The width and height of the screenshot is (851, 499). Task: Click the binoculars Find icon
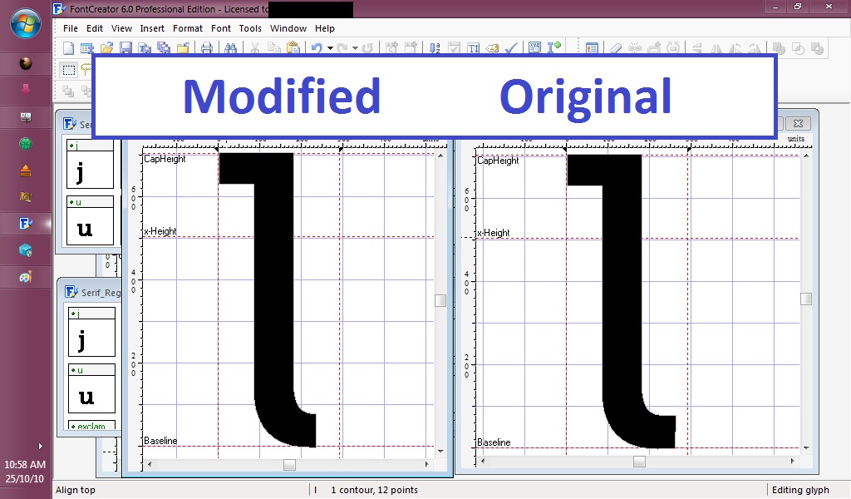click(x=231, y=48)
